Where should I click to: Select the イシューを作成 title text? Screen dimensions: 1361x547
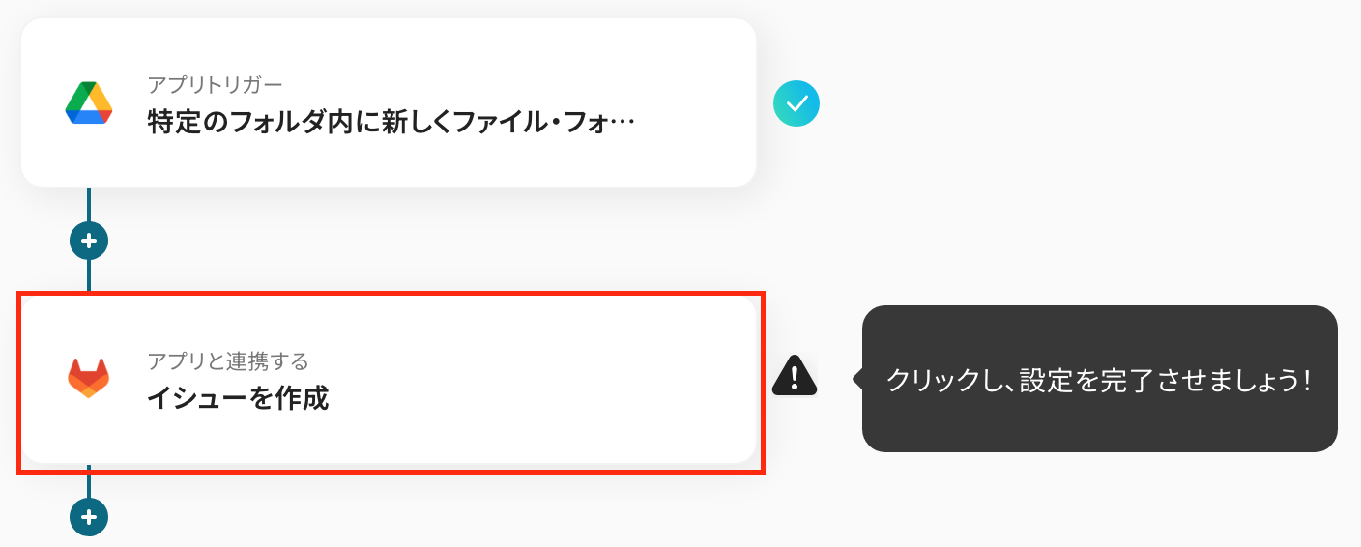click(238, 398)
